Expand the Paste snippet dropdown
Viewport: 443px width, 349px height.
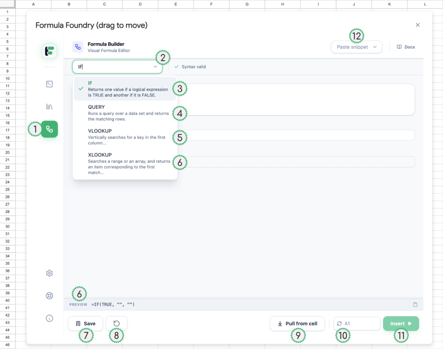[356, 47]
